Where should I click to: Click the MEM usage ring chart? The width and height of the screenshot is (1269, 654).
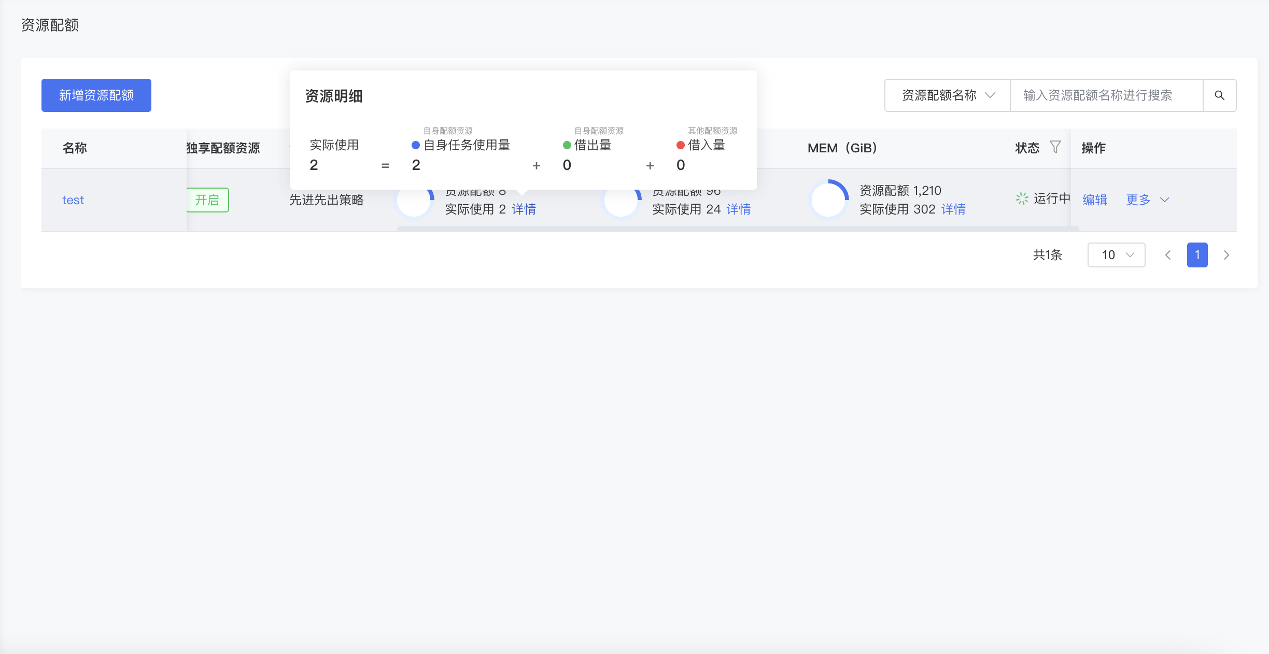pyautogui.click(x=828, y=200)
